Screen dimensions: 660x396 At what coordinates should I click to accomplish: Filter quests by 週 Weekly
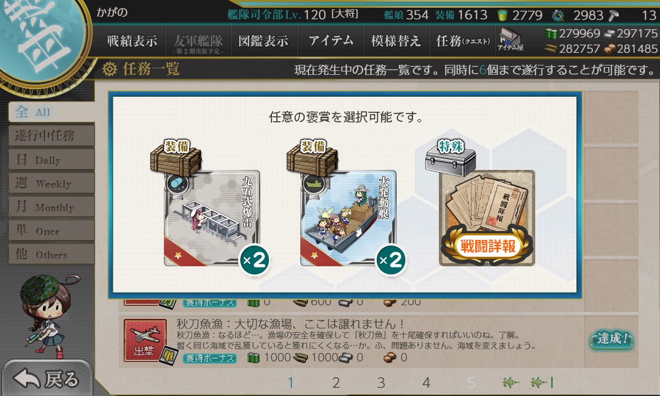click(51, 183)
